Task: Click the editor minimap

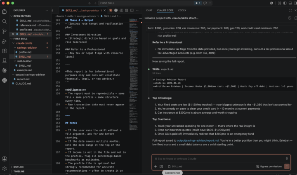Action: (x=134, y=75)
